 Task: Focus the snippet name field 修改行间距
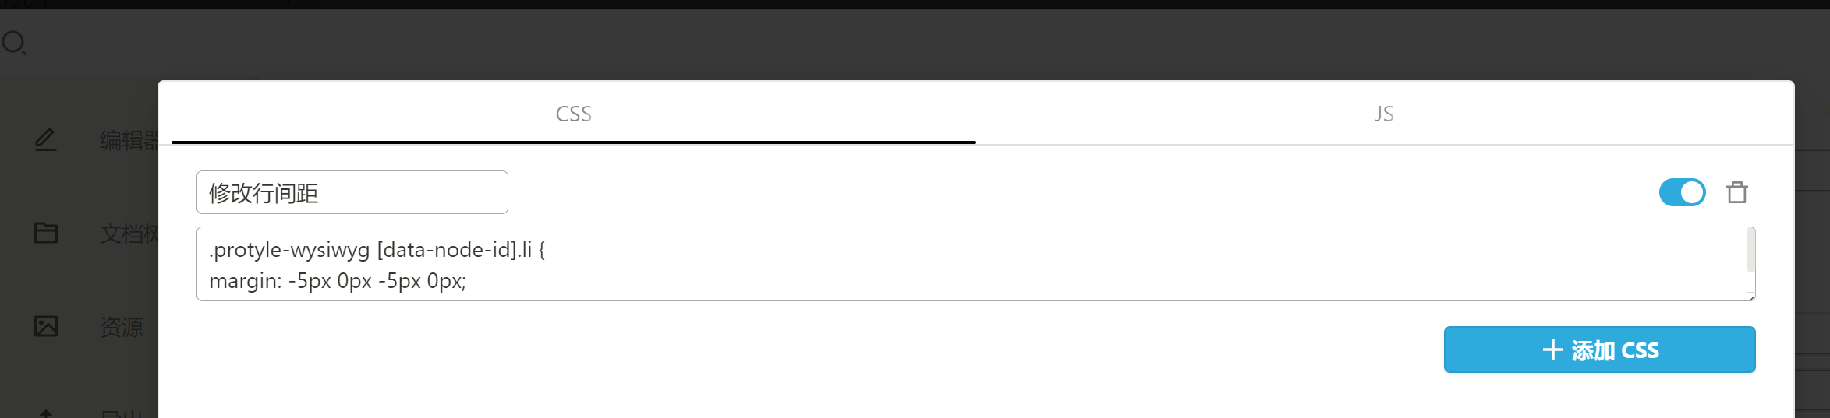[352, 192]
